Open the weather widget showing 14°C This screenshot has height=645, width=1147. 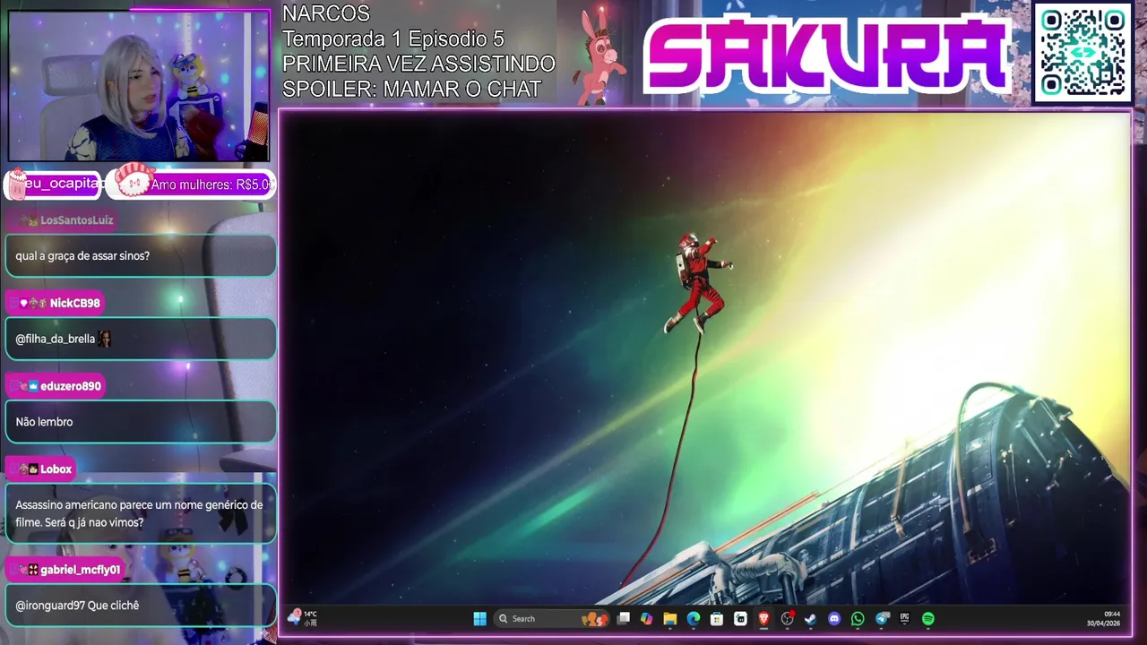(303, 618)
